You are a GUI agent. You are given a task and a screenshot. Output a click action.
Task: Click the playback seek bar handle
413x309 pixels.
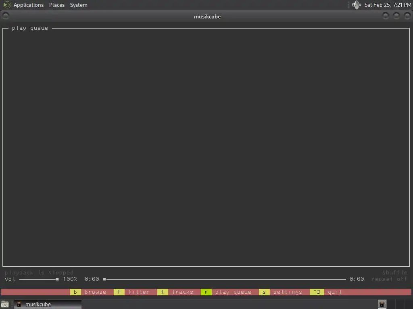pos(104,279)
